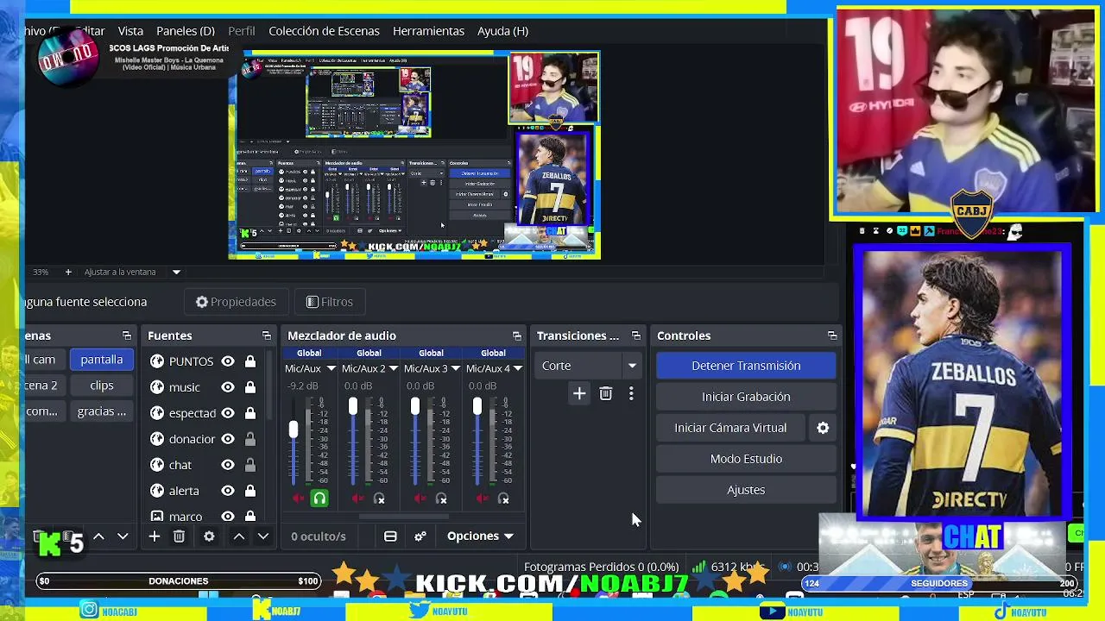Open the Vista menu

click(x=130, y=31)
